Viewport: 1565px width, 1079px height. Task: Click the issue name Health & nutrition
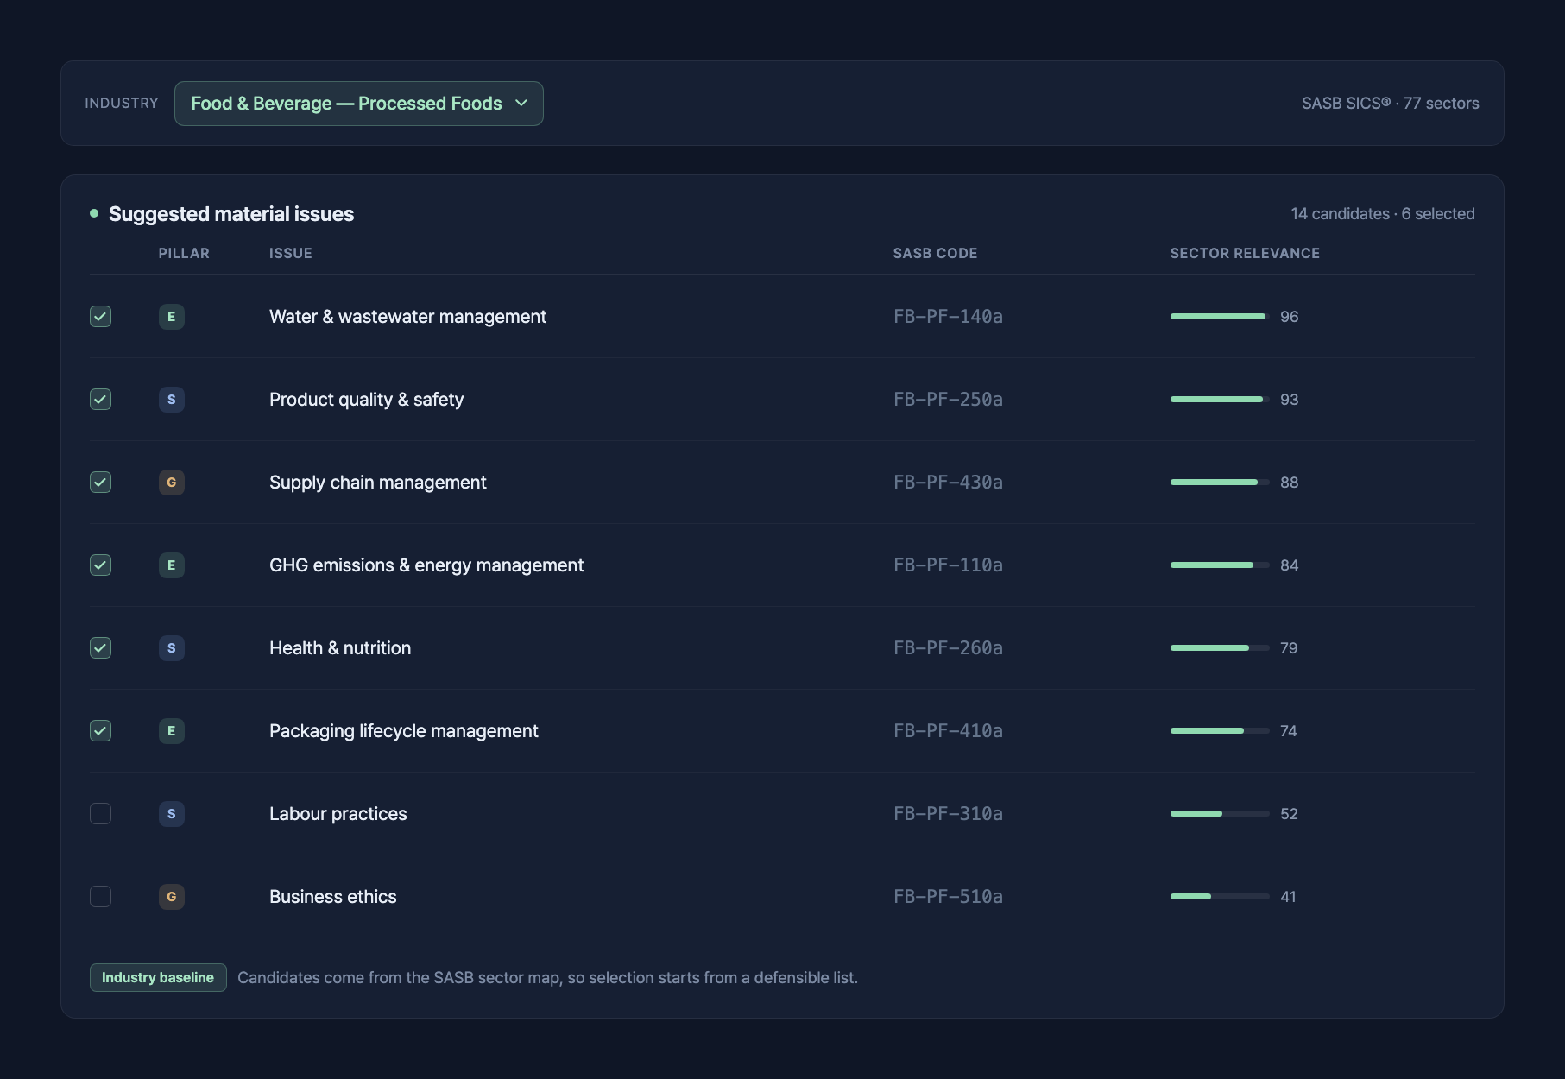340,648
